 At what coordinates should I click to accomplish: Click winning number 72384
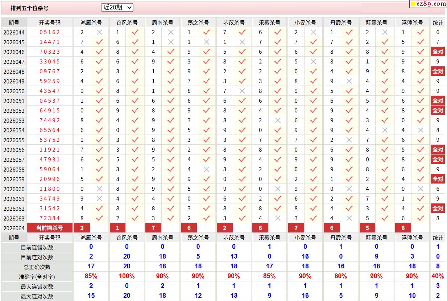point(50,218)
